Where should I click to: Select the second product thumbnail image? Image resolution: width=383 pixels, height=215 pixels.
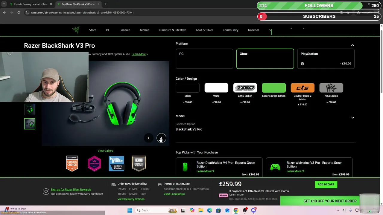[30, 124]
